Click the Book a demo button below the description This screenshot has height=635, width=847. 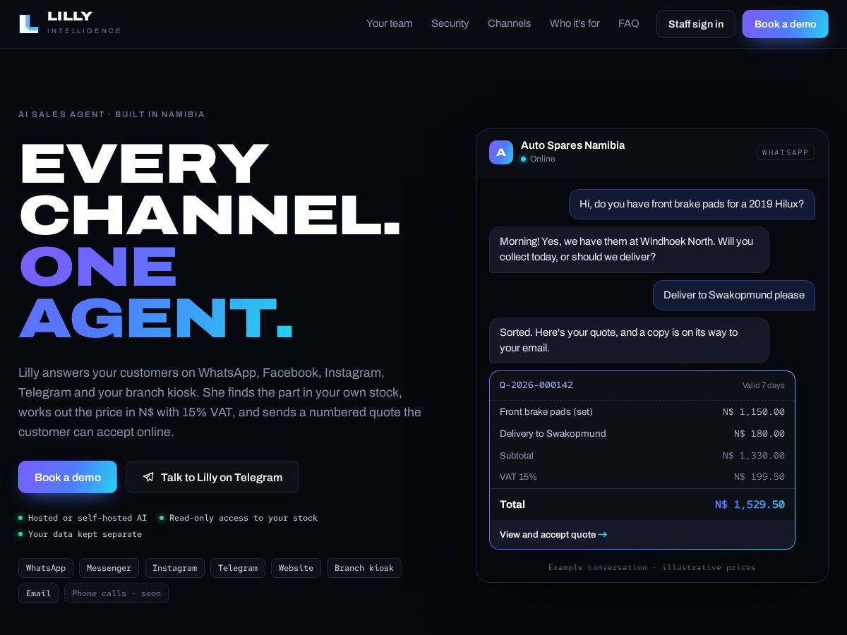68,477
